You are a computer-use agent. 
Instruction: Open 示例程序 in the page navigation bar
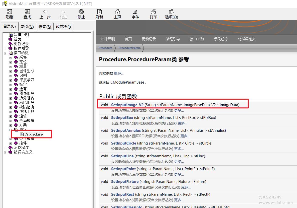pos(221,39)
